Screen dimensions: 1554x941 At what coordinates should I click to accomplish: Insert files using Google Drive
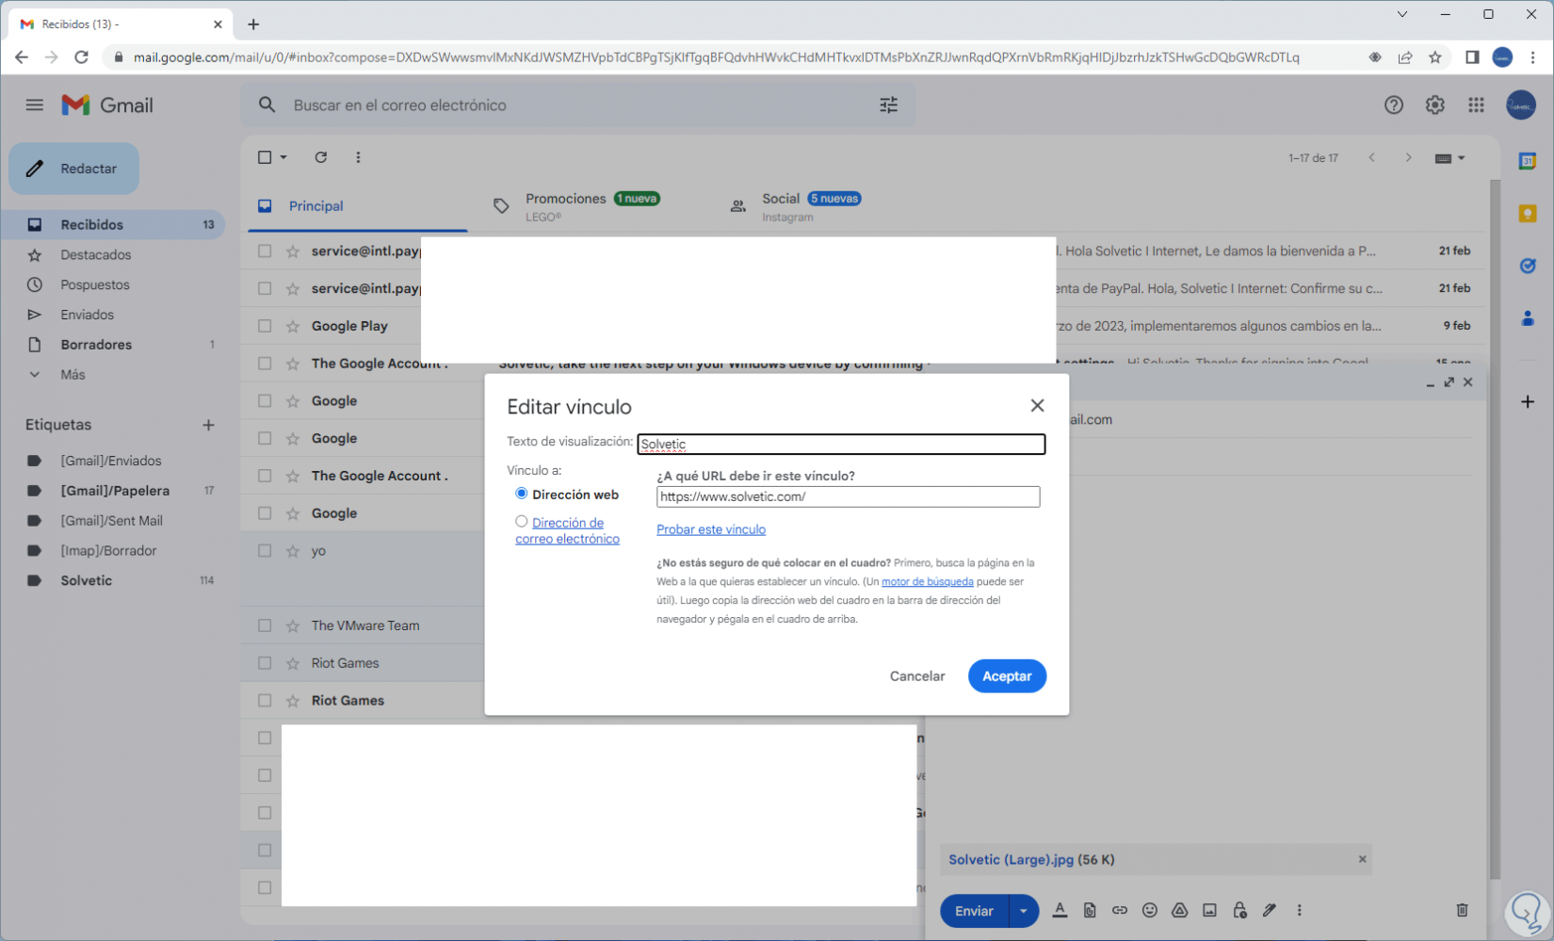[x=1179, y=910]
